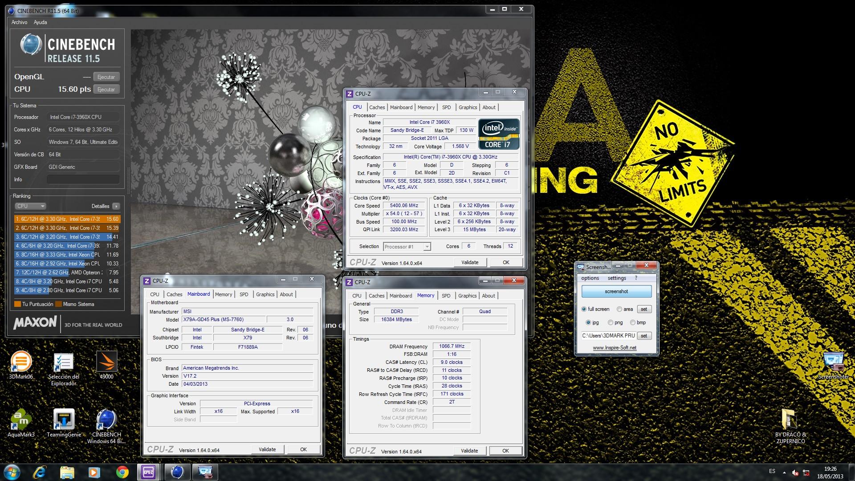Click the Cinebench Info input field
Viewport: 855px width, 481px height.
[x=83, y=179]
